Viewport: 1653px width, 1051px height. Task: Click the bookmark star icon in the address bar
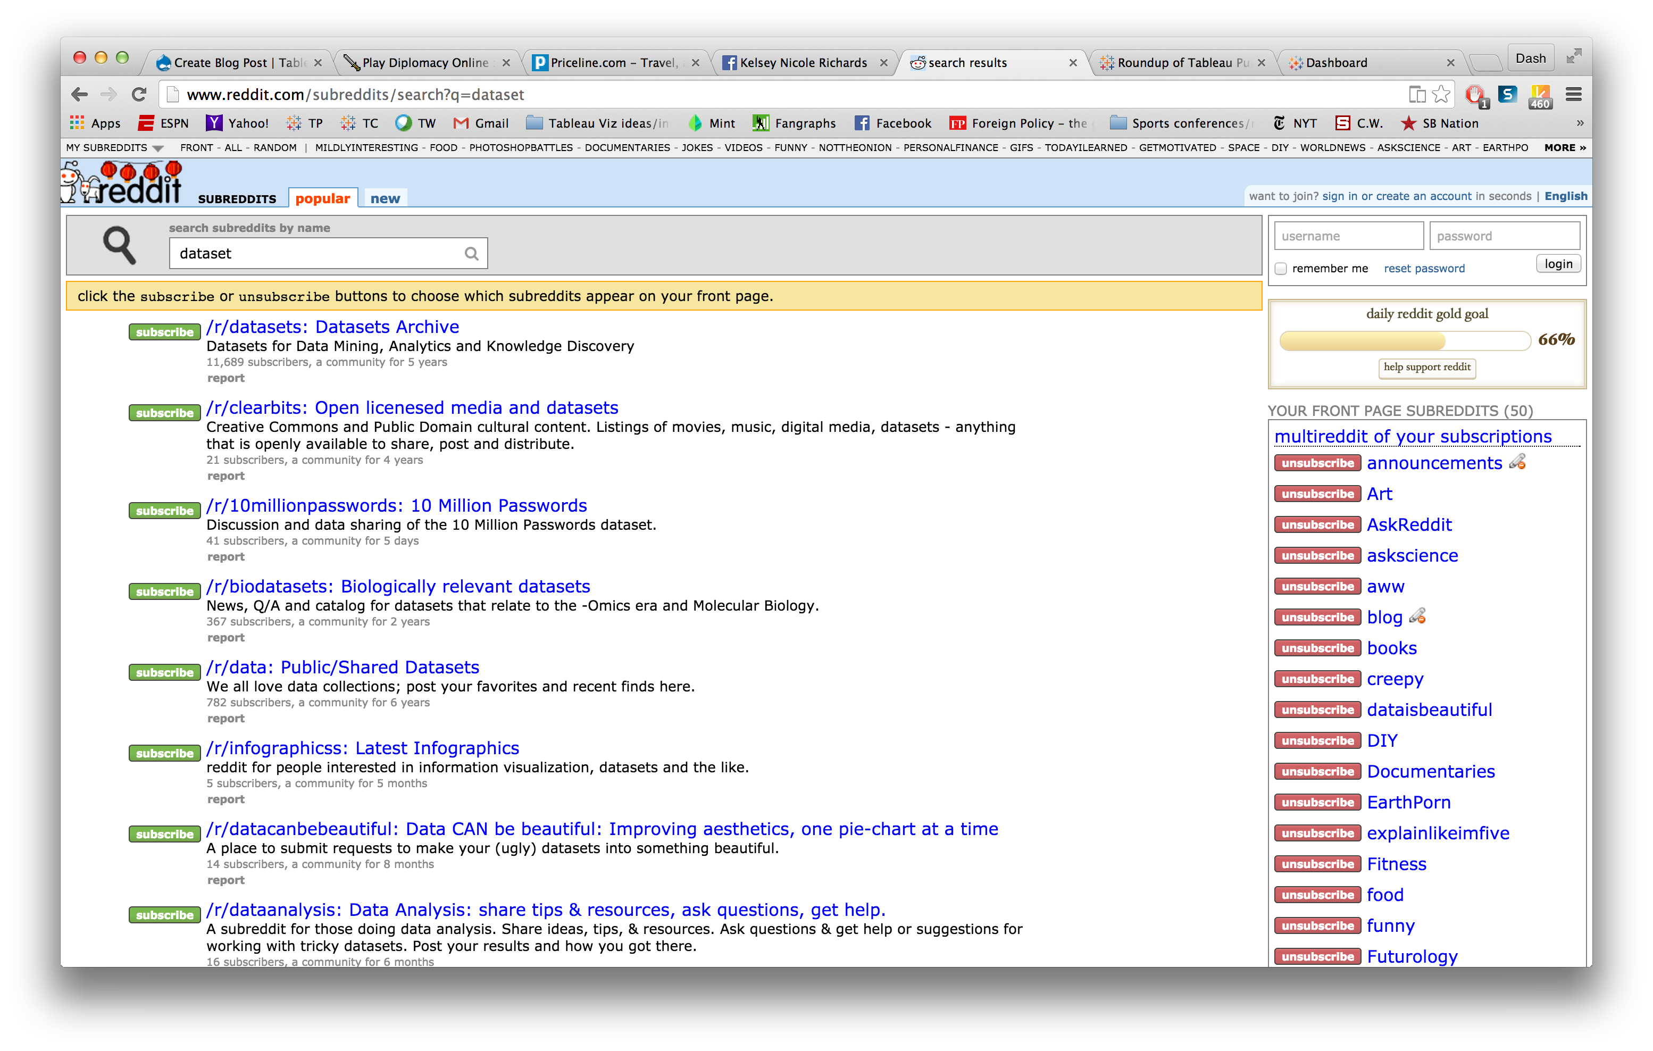point(1441,95)
